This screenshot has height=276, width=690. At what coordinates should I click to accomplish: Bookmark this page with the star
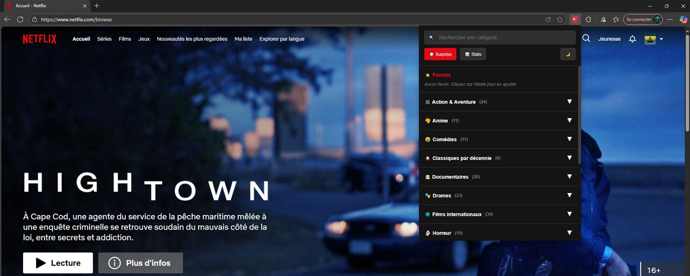point(560,20)
